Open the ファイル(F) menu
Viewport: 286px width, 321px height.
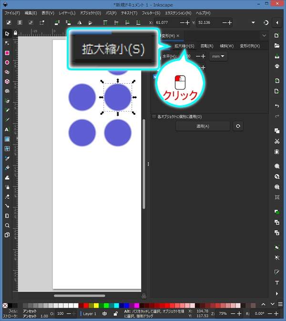tap(12, 13)
